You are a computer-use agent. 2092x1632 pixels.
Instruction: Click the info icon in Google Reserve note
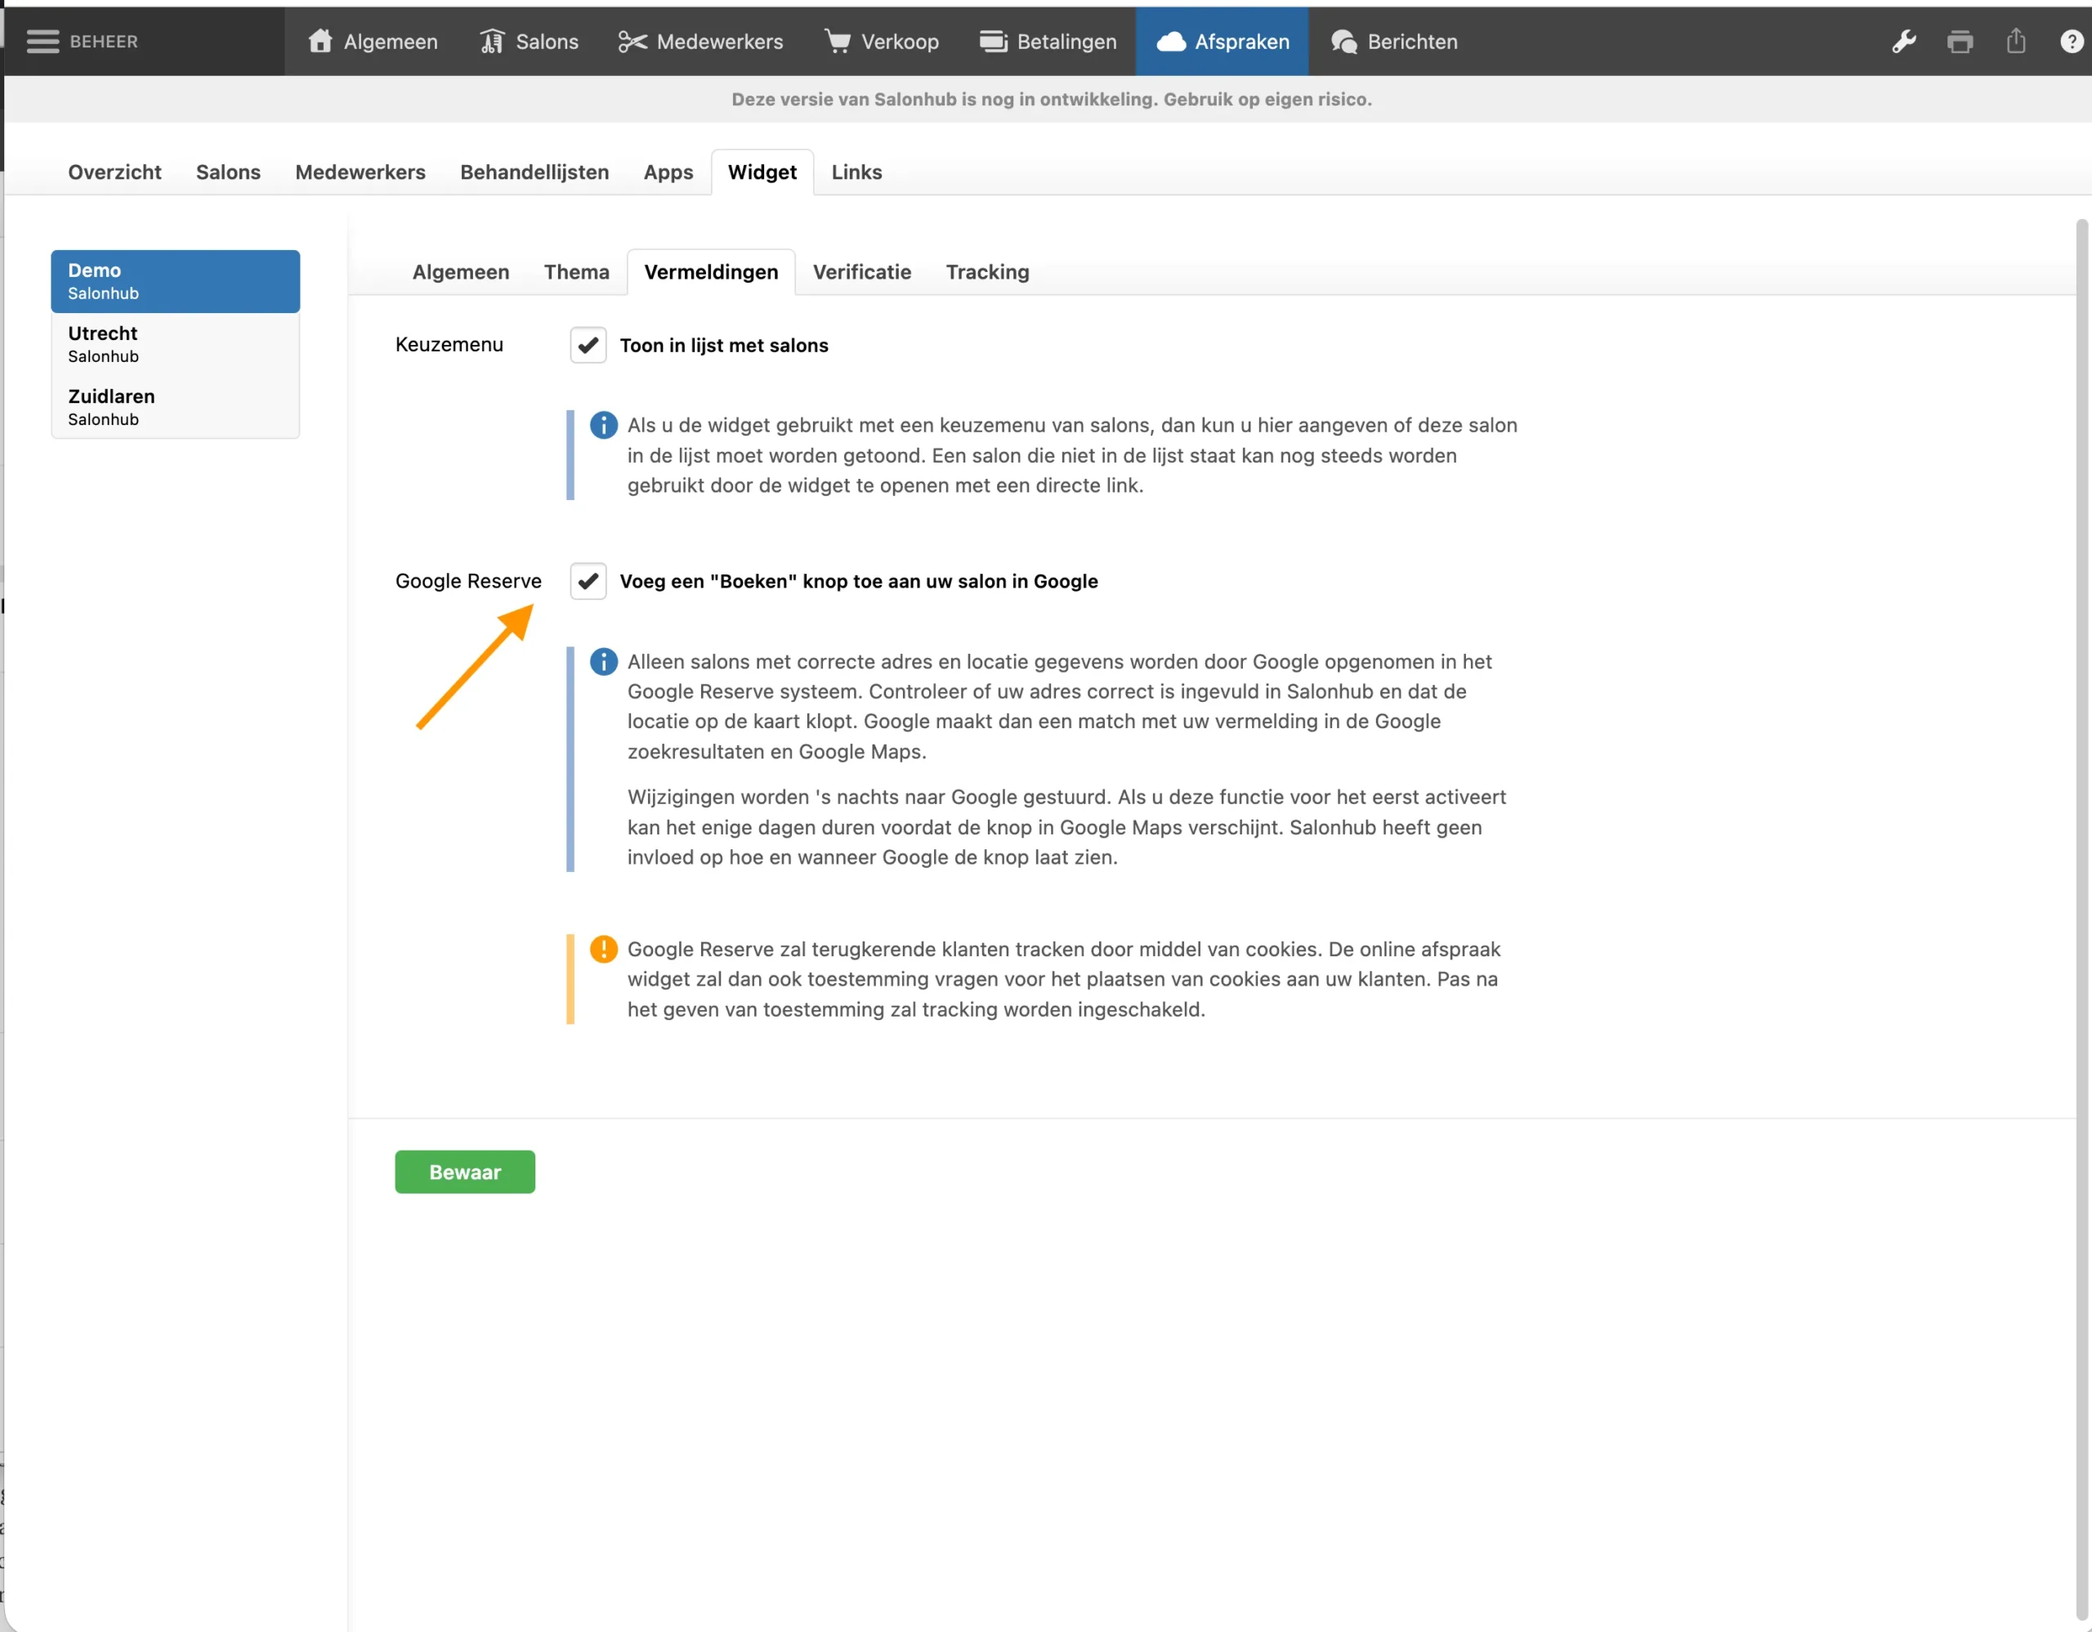603,662
